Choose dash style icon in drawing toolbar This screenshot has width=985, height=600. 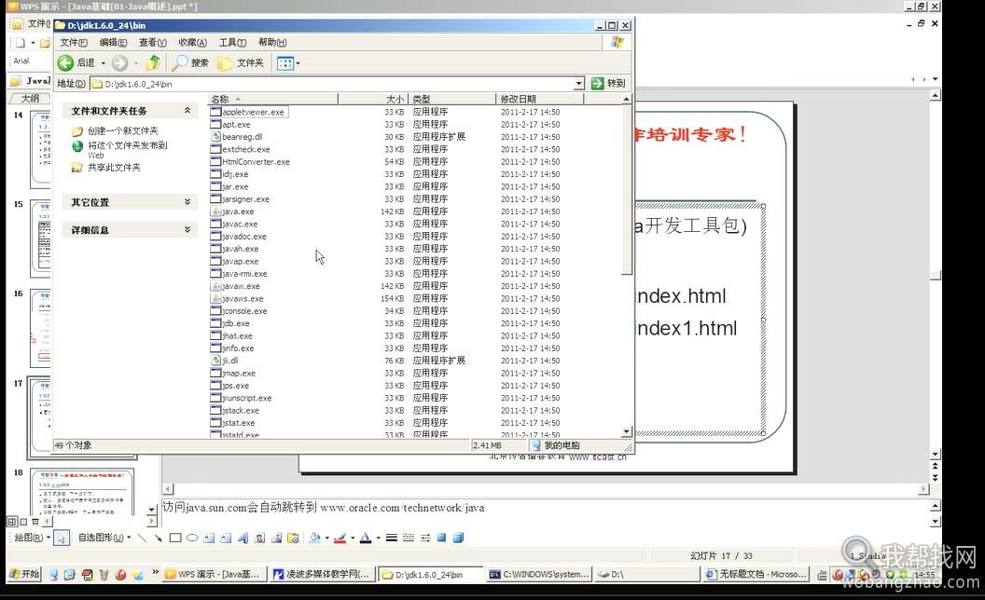pos(408,538)
